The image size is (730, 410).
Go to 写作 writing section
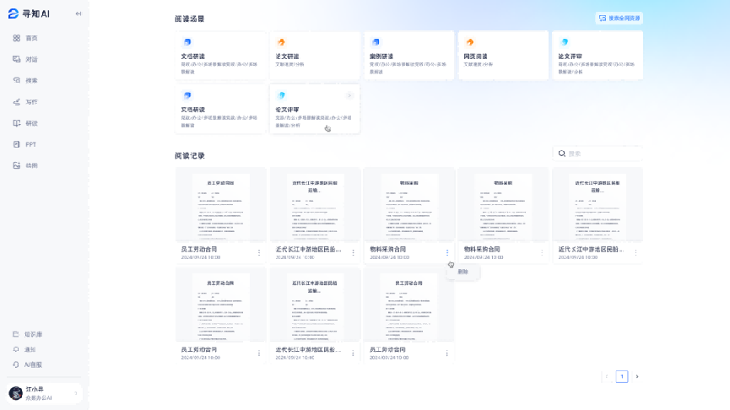point(31,102)
